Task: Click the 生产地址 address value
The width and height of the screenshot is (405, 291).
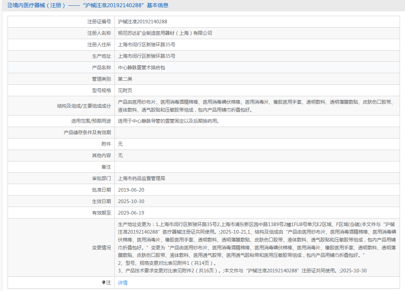Action: pos(147,56)
